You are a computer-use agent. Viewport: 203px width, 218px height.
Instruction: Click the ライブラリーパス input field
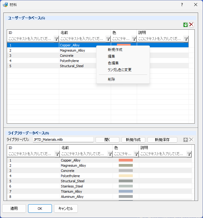point(63,140)
